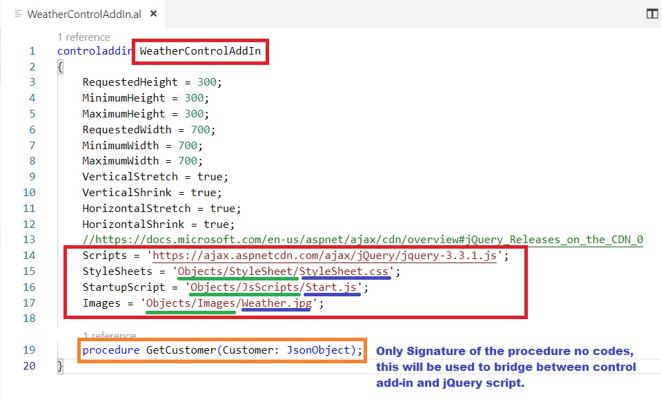Click line number 19 in gutter
Screen dimensions: 661x402
click(29, 350)
